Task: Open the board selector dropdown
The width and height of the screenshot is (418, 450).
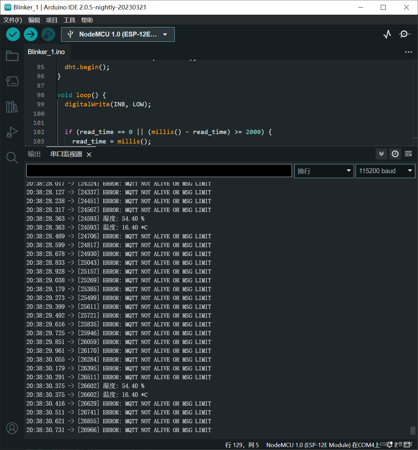Action: 118,34
